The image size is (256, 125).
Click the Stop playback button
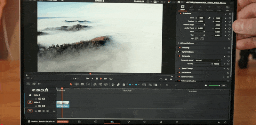click(97, 79)
